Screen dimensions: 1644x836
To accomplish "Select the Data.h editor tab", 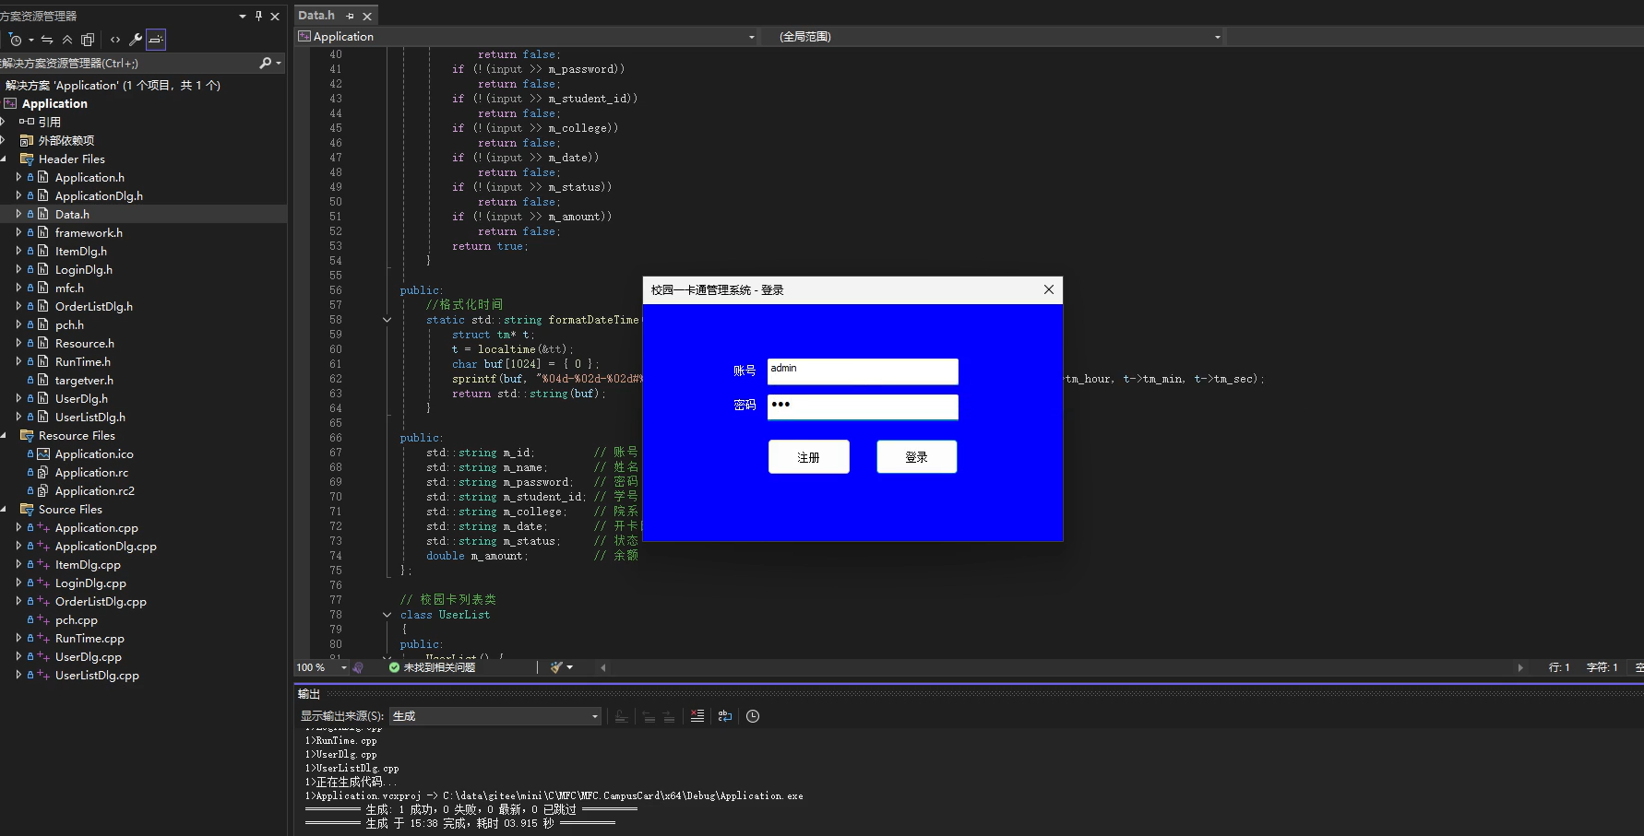I will tap(316, 15).
